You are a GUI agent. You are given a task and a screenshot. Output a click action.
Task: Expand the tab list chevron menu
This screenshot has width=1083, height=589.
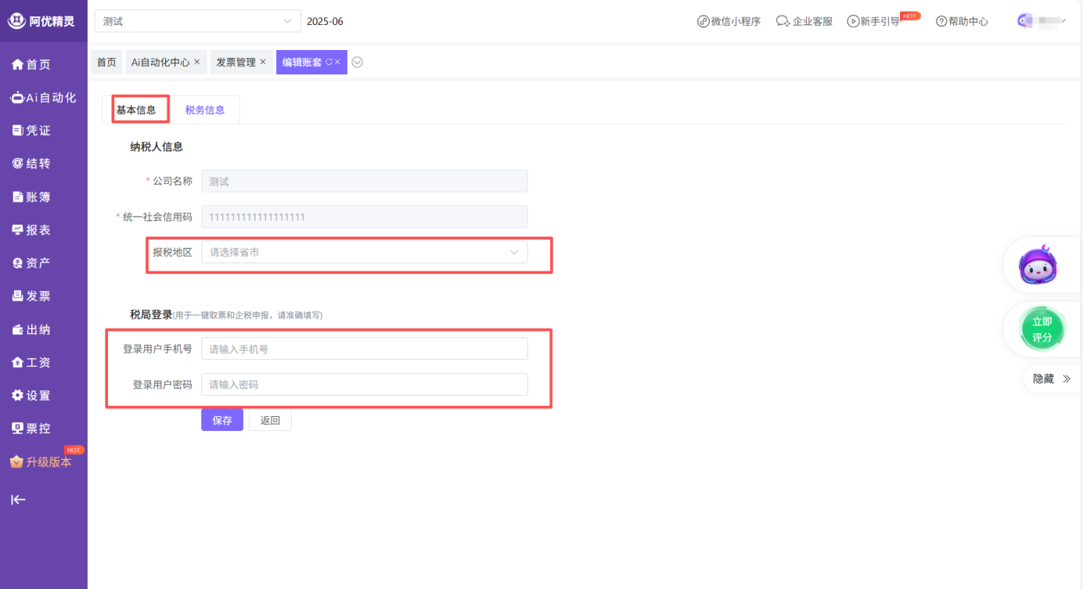tap(357, 63)
